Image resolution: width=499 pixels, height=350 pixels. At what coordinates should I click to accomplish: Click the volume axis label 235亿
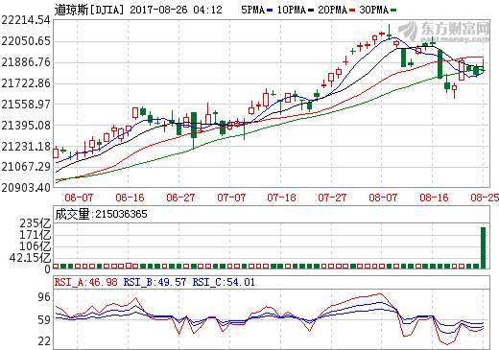36,223
